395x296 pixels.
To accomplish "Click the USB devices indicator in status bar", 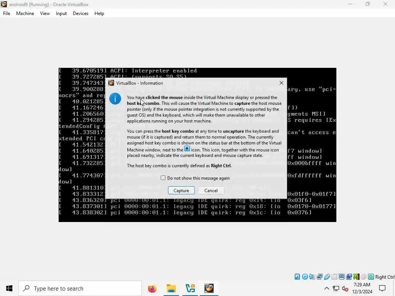I will (327, 277).
